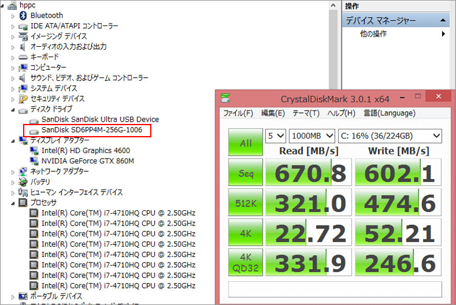
Task: Click the Seq read result 670.8
Action: coord(308,173)
